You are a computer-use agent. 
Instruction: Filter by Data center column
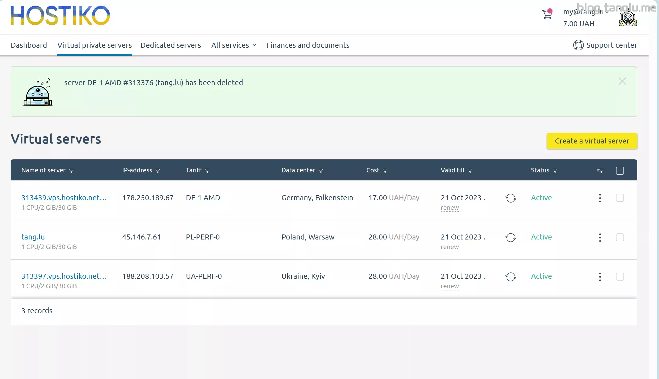321,171
